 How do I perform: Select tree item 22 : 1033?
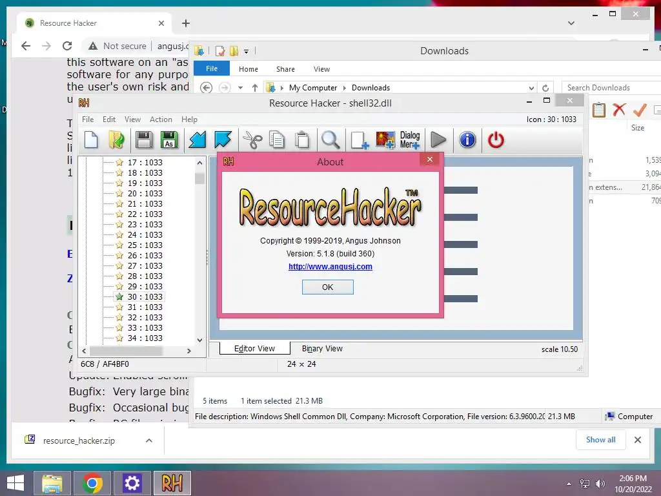(x=145, y=214)
